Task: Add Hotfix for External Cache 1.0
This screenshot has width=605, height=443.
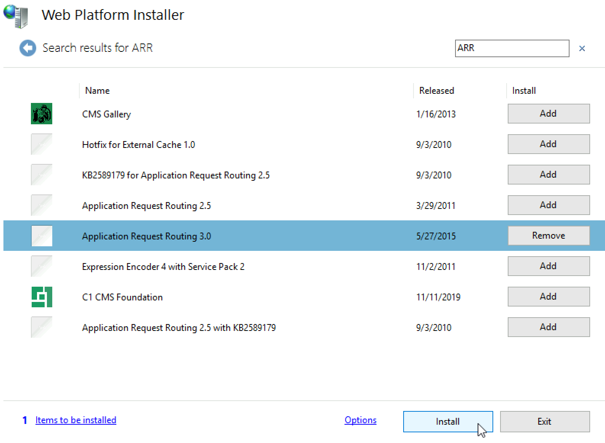Action: coord(549,144)
